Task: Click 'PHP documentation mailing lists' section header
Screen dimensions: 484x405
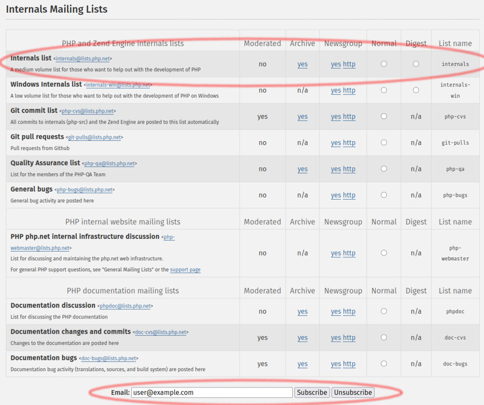Action: tap(123, 291)
